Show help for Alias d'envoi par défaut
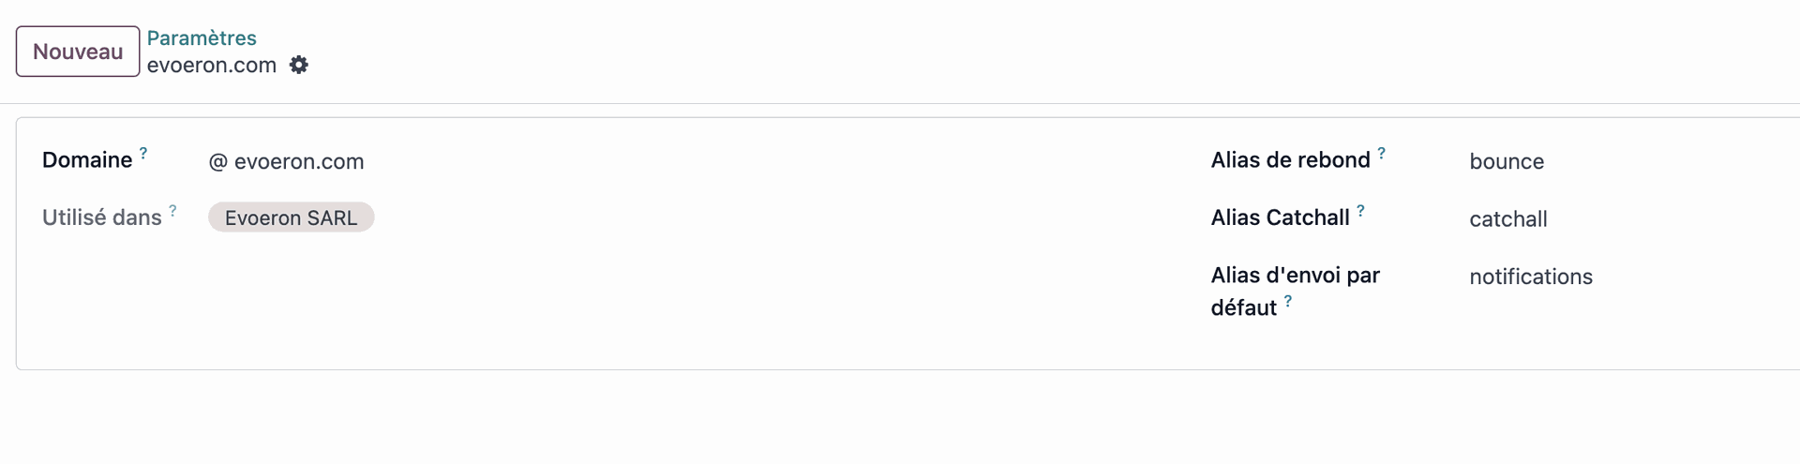This screenshot has width=1800, height=464. (1288, 301)
